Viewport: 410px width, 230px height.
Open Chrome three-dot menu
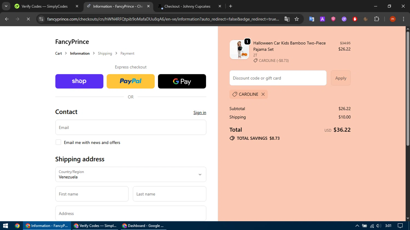coord(403,19)
